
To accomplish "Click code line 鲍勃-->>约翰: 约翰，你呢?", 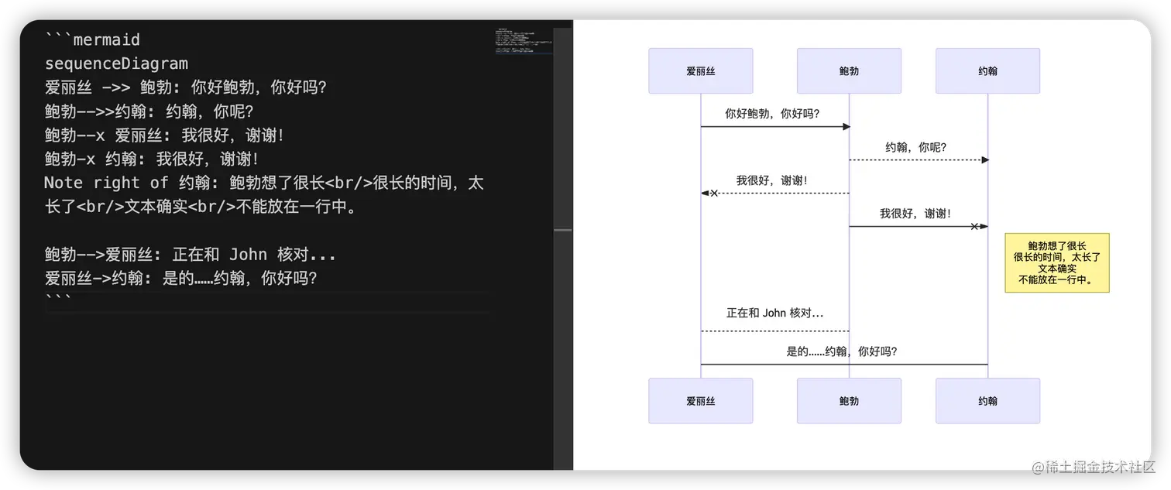I will pyautogui.click(x=149, y=111).
